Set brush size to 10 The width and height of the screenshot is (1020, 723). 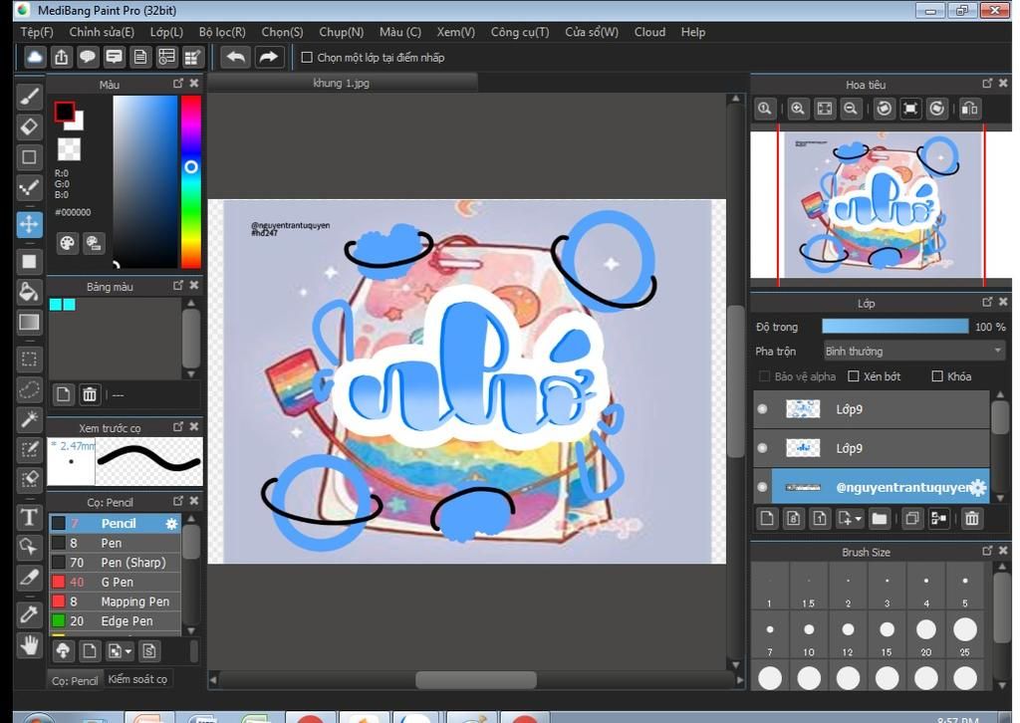(x=809, y=634)
